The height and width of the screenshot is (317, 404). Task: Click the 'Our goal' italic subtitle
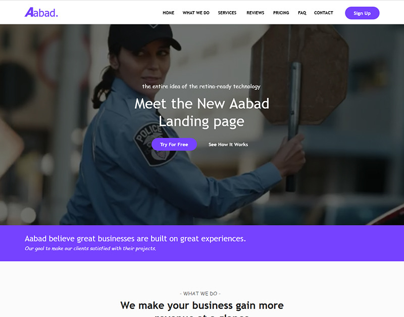90,248
